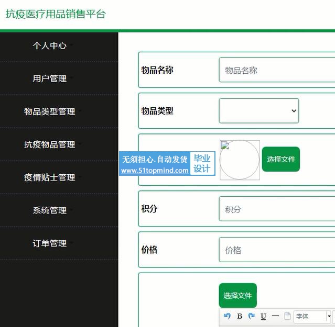335x327 pixels.
Task: Click the blank document icon in editor
Action: pos(287,316)
